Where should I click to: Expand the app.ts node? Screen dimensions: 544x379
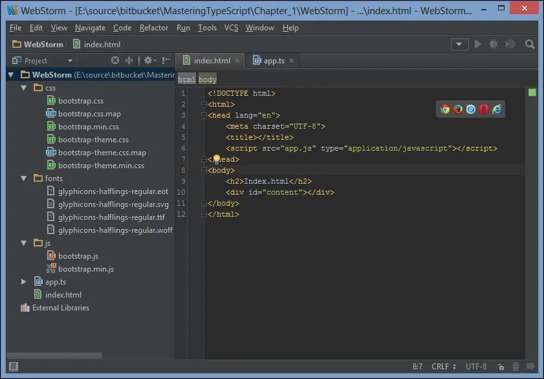(23, 282)
